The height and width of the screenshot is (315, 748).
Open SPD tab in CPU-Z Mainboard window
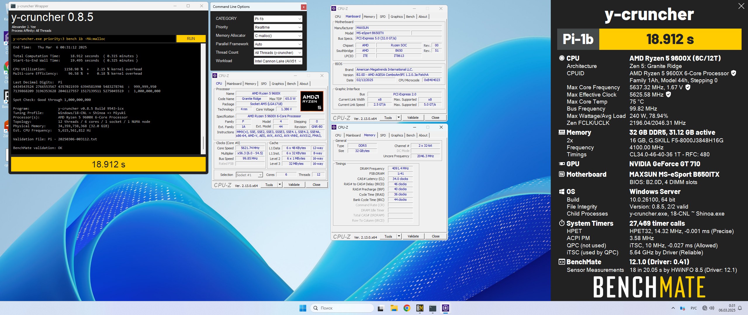tap(383, 17)
